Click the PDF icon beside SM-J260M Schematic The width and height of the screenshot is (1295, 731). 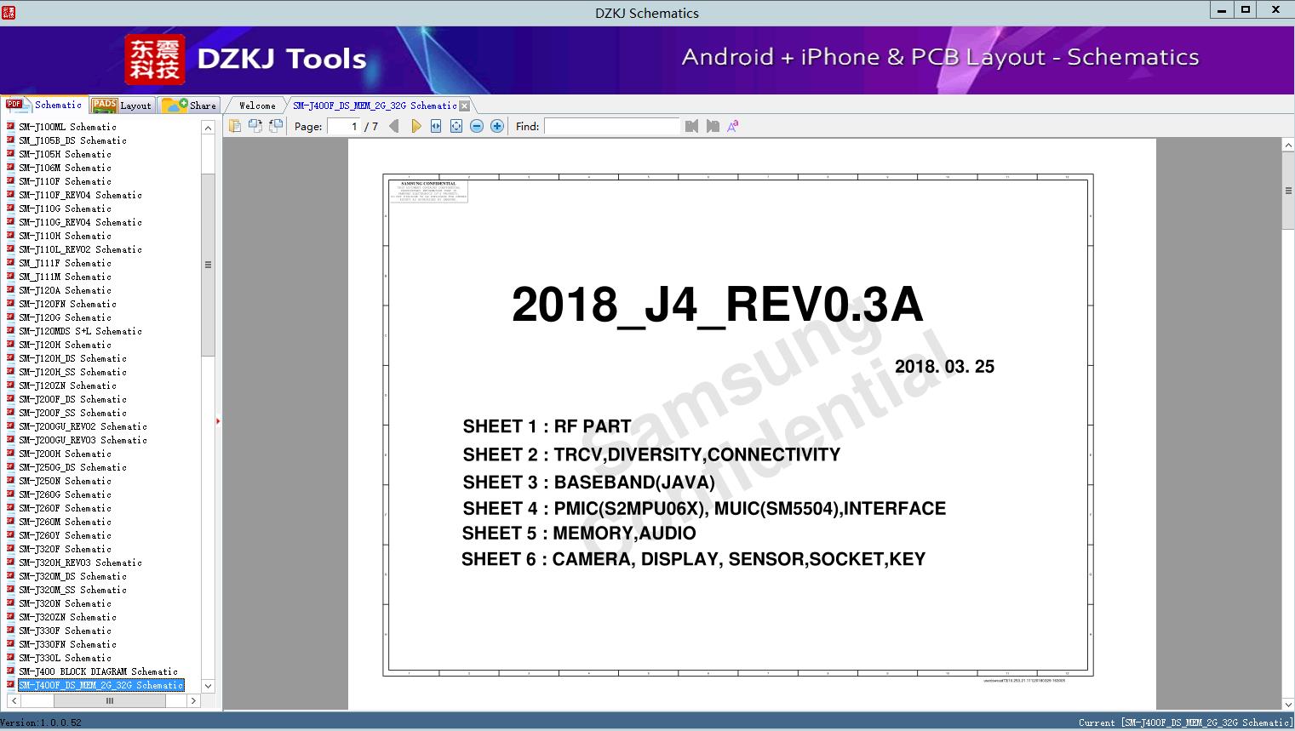tap(11, 522)
